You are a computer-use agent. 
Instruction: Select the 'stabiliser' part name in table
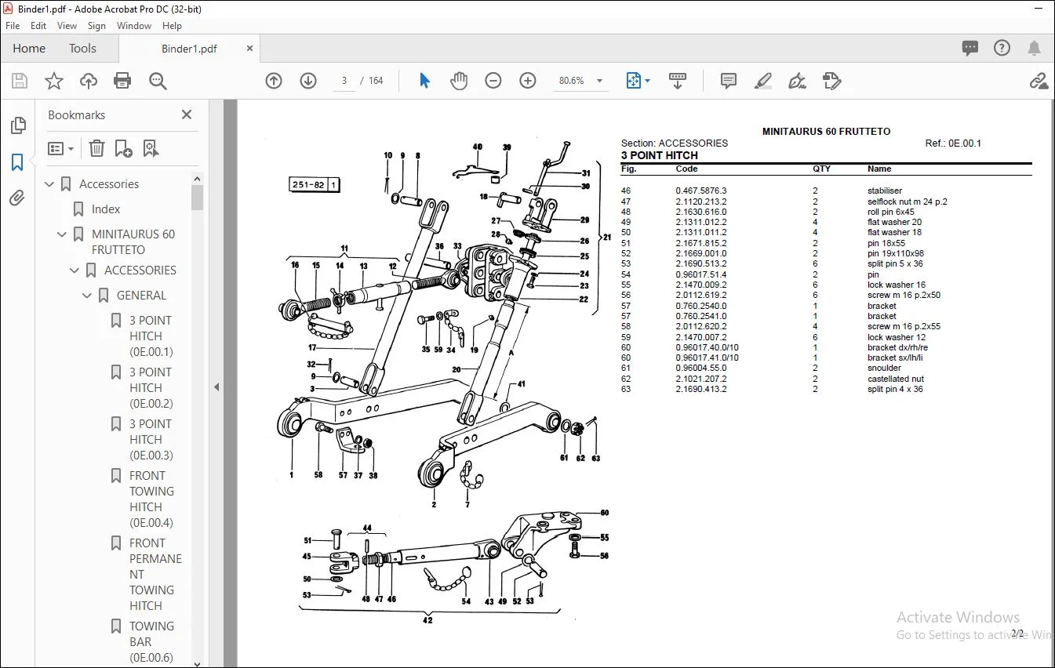click(885, 191)
